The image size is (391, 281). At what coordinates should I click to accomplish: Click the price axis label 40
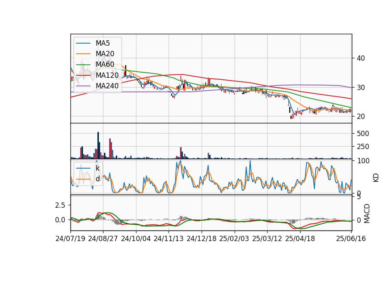pyautogui.click(x=361, y=58)
